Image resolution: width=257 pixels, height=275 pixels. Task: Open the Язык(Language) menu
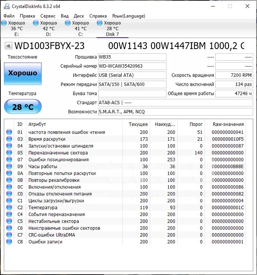tap(128, 16)
